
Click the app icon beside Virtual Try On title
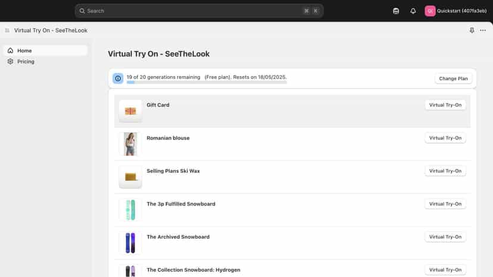pos(7,30)
